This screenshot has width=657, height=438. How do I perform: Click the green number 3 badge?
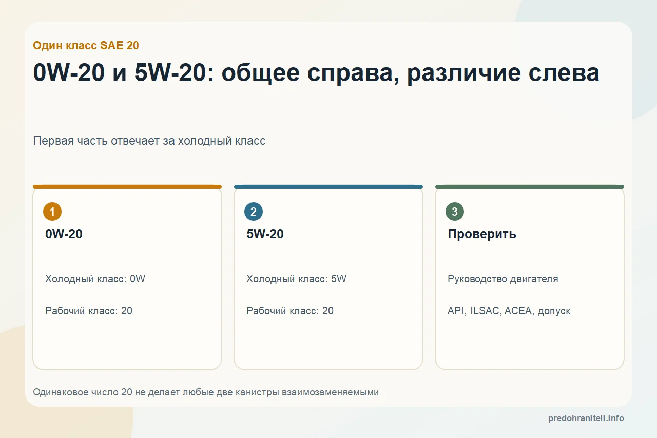pos(455,212)
